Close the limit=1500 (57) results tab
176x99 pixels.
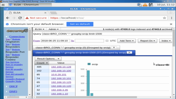coord(129,53)
